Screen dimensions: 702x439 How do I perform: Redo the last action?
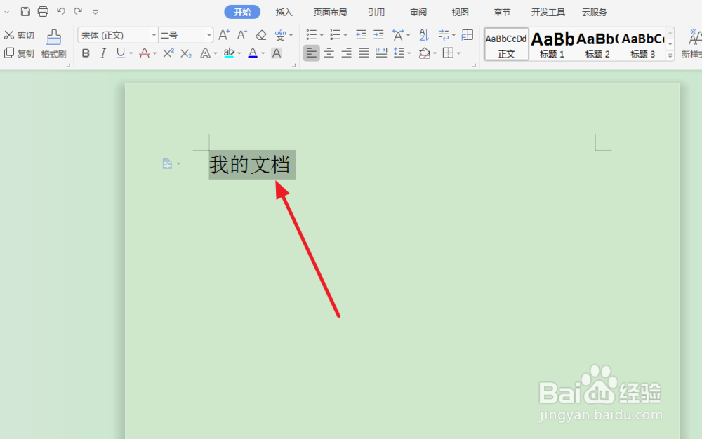(78, 12)
